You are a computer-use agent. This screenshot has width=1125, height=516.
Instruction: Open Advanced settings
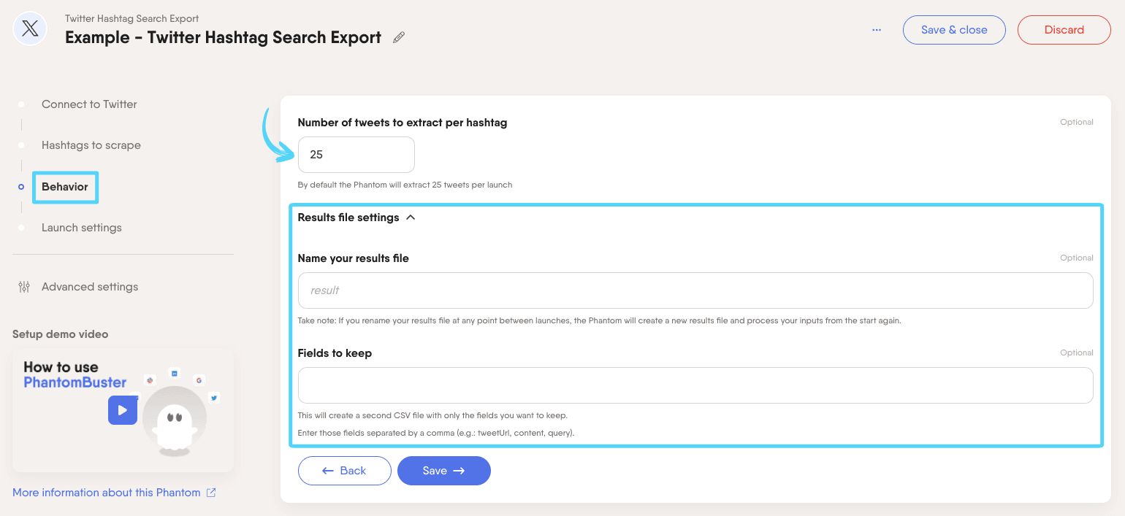90,287
